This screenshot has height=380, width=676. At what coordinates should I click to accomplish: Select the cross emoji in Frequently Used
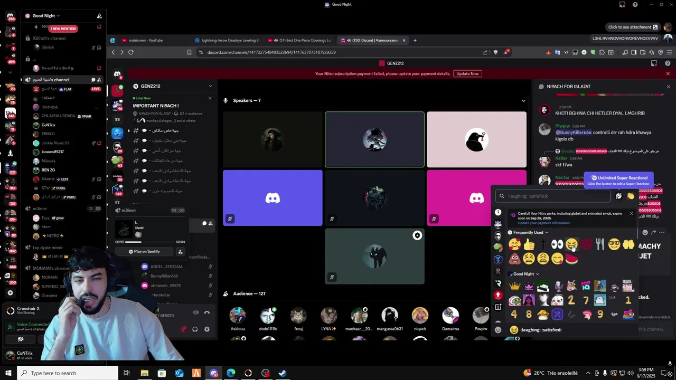tap(543, 244)
